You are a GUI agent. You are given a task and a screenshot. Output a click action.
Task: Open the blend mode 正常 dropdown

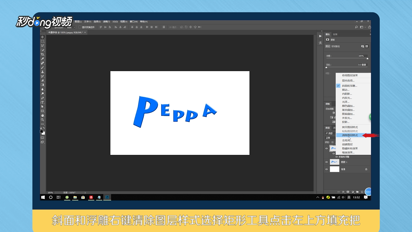(330, 138)
